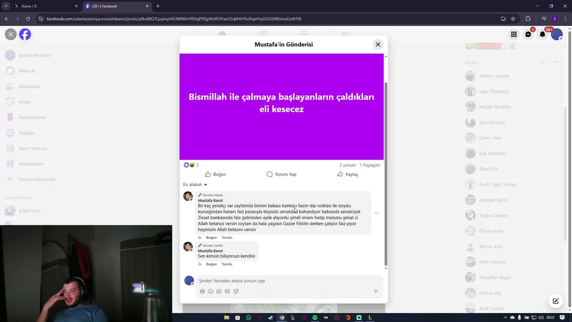Click Beğen on 'Sen kimsin biliyorsun kendini' comment
The width and height of the screenshot is (572, 322).
tap(211, 264)
